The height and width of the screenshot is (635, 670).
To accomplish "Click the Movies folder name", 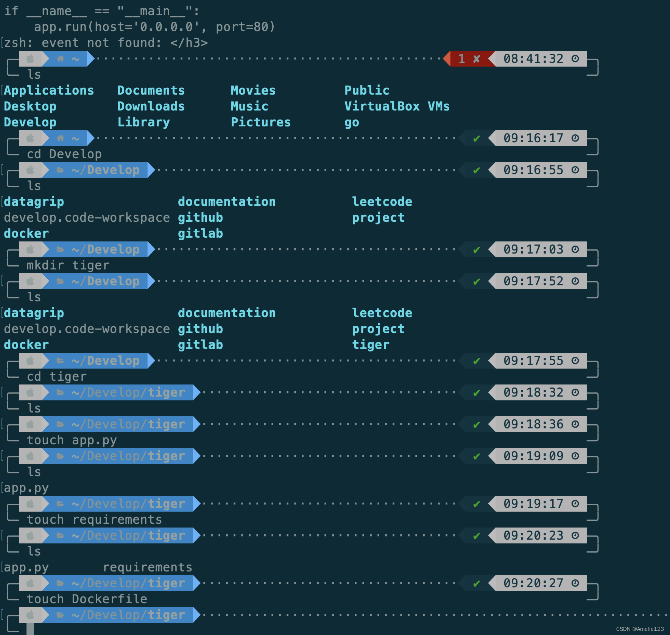I will 253,90.
